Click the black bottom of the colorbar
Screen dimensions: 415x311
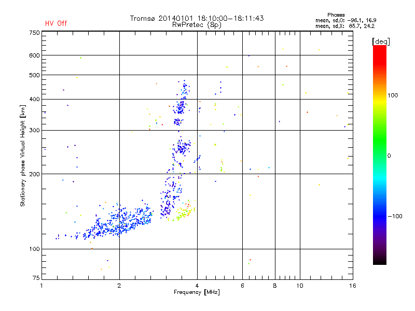[x=380, y=261]
